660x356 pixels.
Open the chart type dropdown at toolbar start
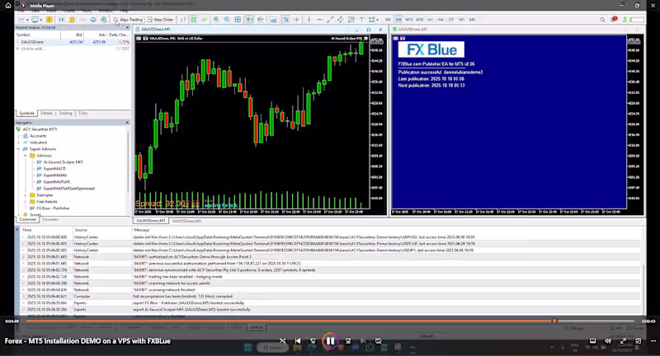24,20
